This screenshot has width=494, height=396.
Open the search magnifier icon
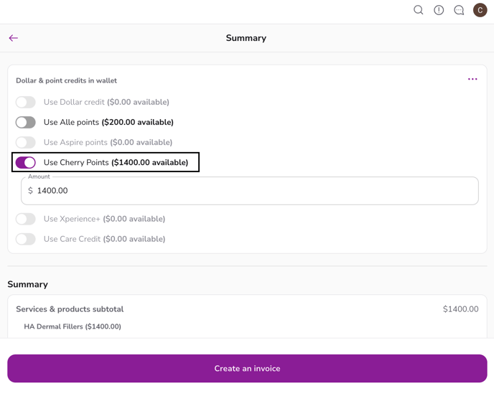418,10
